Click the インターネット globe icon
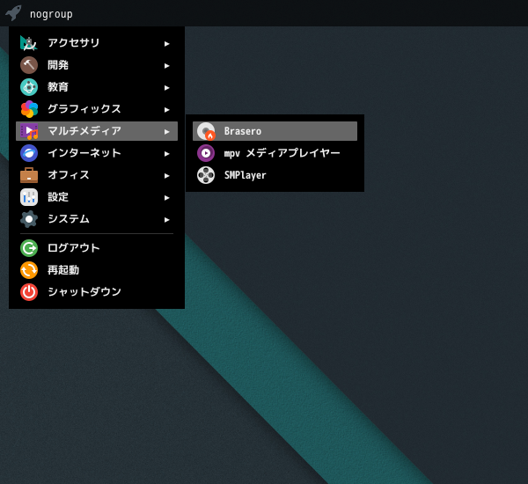 29,153
